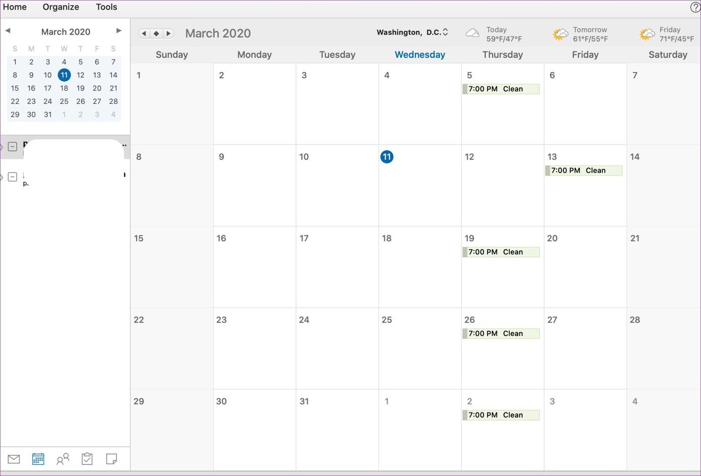Select the March 16 day cell
This screenshot has height=476, width=701.
tap(255, 267)
